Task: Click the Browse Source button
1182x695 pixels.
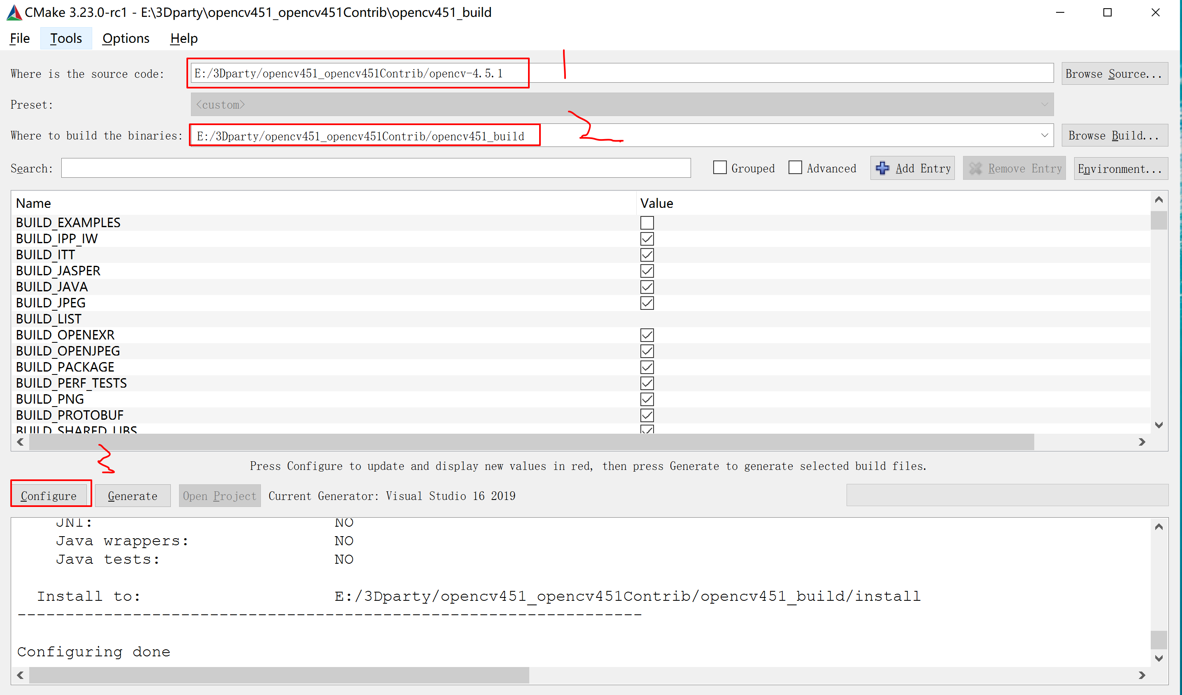Action: click(x=1114, y=74)
